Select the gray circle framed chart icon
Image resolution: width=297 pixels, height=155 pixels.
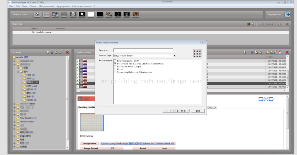73,14
